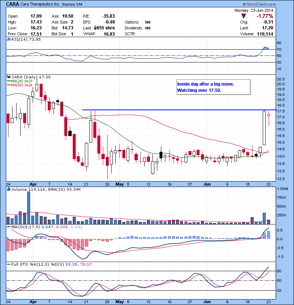
Task: Click the green MA(20) legend marker
Action: (x=9, y=81)
